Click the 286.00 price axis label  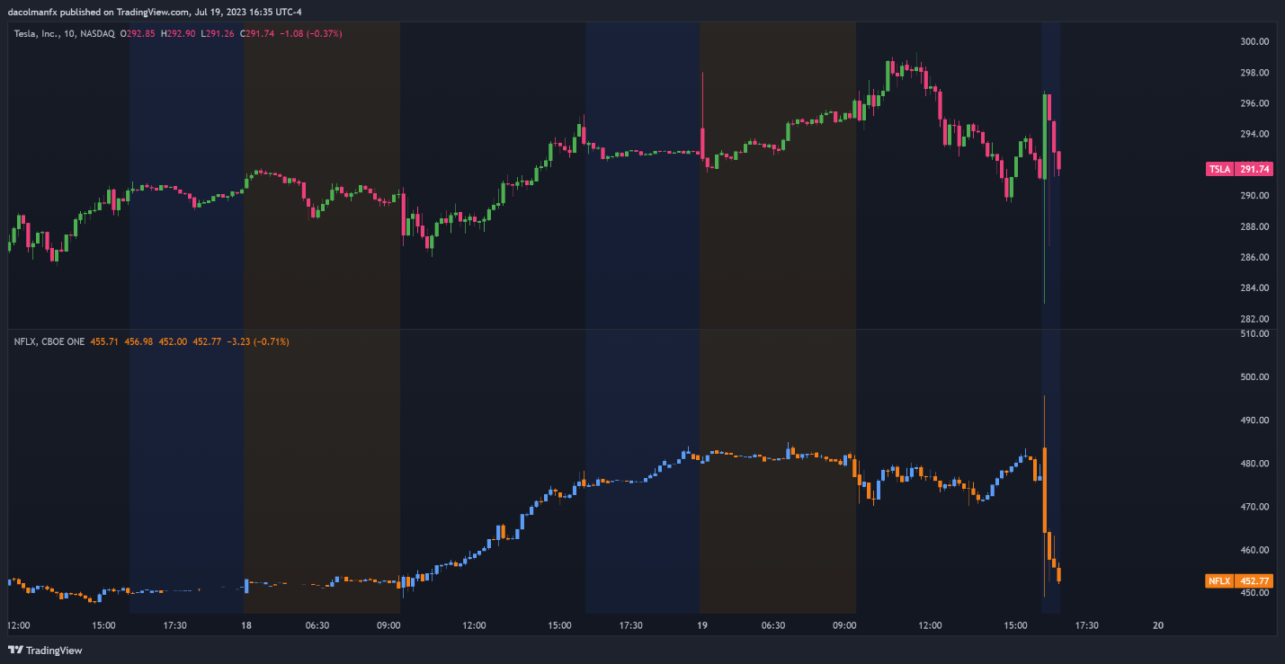[x=1254, y=257]
